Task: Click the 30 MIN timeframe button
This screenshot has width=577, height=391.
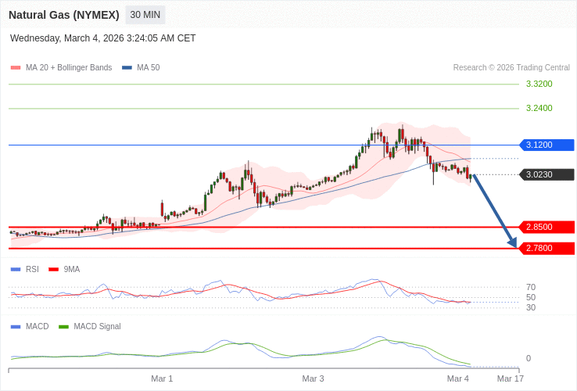Action: coord(145,15)
